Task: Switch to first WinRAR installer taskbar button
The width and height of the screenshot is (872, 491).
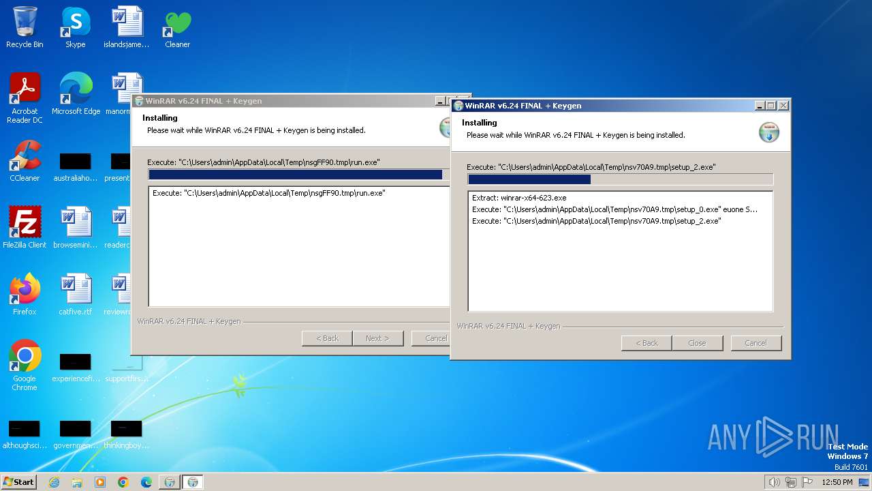Action: (170, 482)
